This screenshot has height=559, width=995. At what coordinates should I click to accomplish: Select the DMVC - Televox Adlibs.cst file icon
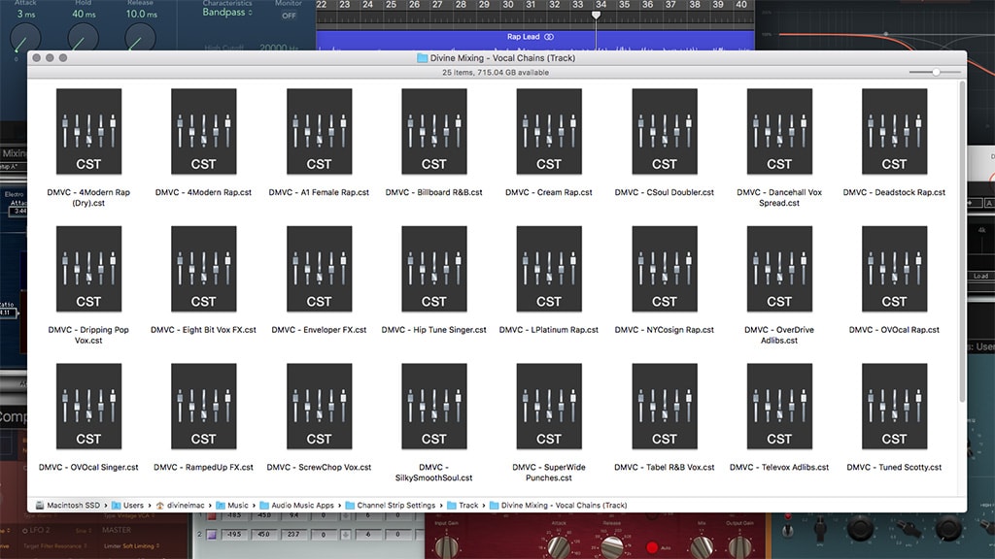[779, 407]
